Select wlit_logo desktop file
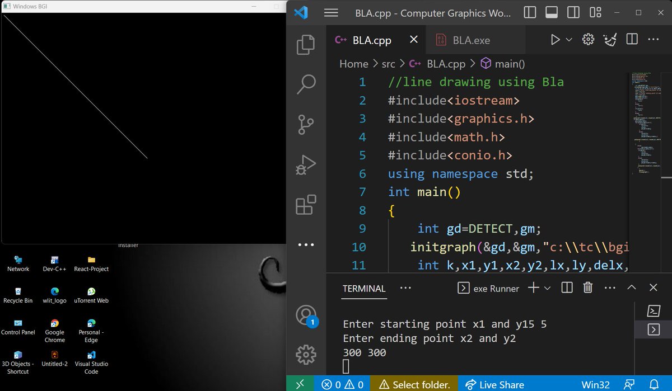This screenshot has height=391, width=672. (x=55, y=295)
